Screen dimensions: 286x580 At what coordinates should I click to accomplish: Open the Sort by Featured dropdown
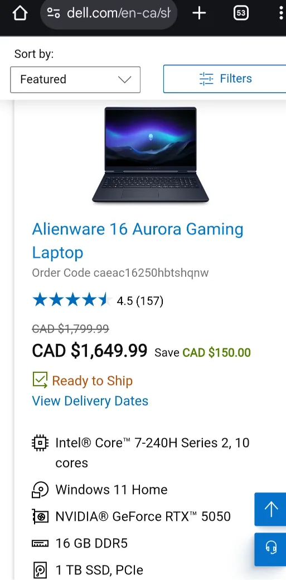(x=75, y=79)
